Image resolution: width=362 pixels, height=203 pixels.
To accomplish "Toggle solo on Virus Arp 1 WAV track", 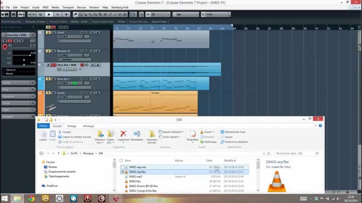I will [x=53, y=65].
